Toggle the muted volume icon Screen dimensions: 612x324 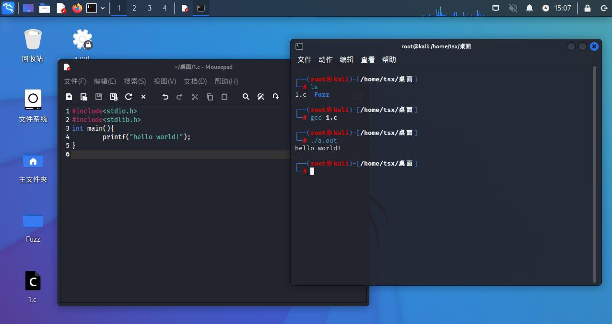point(513,8)
